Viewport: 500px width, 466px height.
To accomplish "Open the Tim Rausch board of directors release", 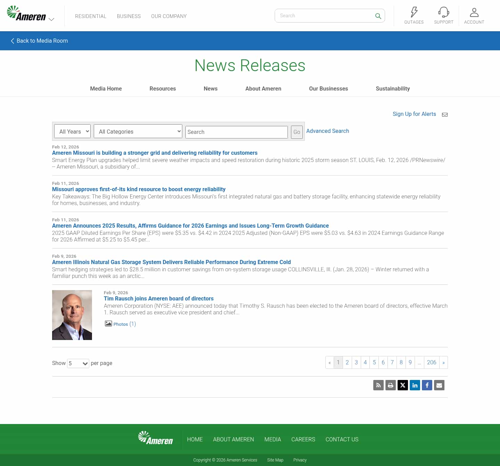I will click(158, 298).
